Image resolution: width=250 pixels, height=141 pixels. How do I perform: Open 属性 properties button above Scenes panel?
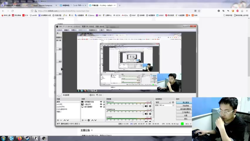point(92,95)
